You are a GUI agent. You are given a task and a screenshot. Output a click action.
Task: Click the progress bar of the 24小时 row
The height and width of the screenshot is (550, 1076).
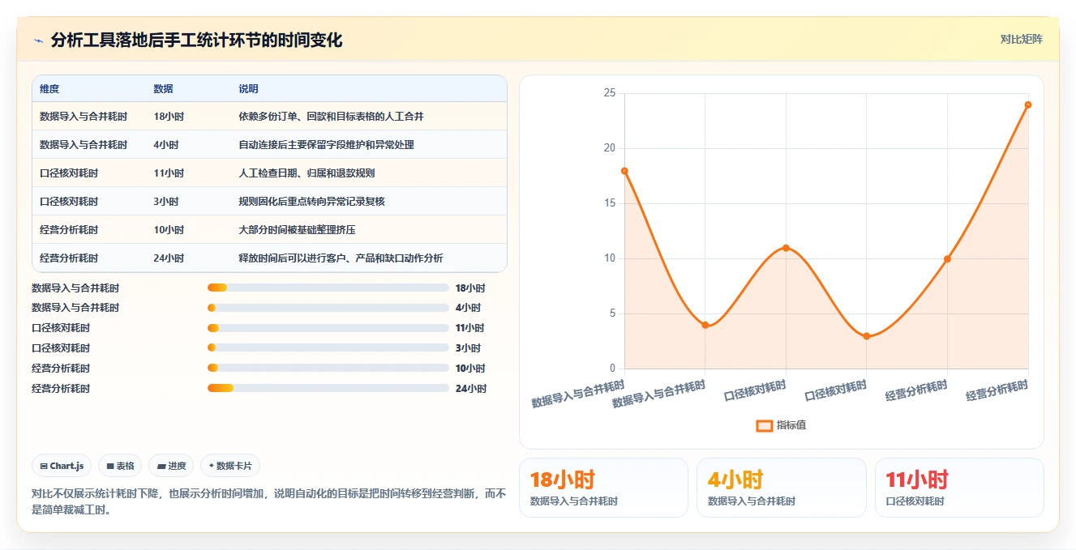[328, 388]
